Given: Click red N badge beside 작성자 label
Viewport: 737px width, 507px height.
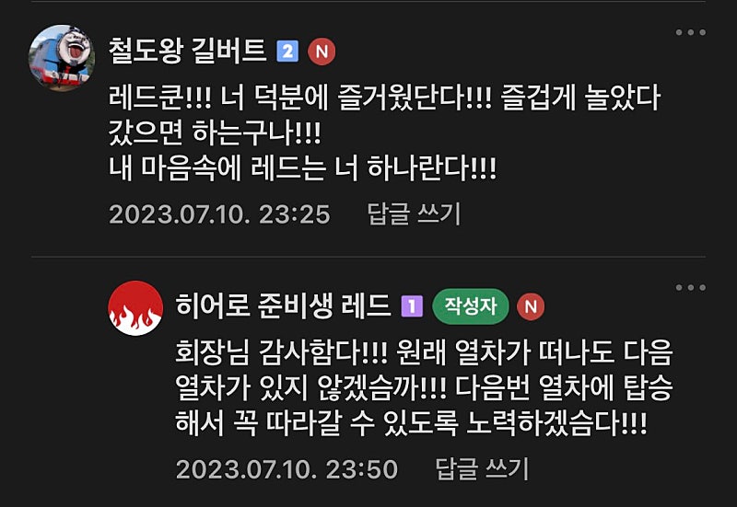Looking at the screenshot, I should 531,306.
